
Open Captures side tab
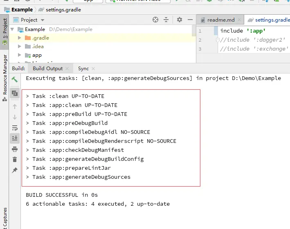(x=4, y=218)
